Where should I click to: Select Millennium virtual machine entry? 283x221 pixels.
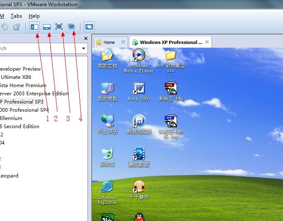coord(11,118)
